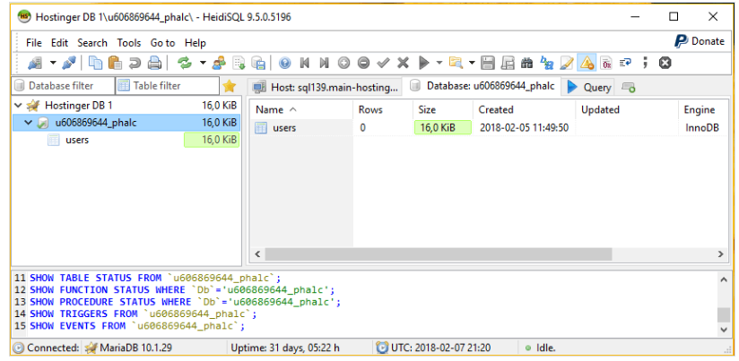Image resolution: width=739 pixels, height=361 pixels.
Task: Toggle the wrap long lines icon
Action: pyautogui.click(x=625, y=63)
